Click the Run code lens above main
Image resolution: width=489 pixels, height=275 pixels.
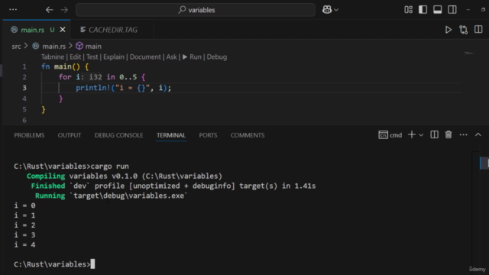192,57
